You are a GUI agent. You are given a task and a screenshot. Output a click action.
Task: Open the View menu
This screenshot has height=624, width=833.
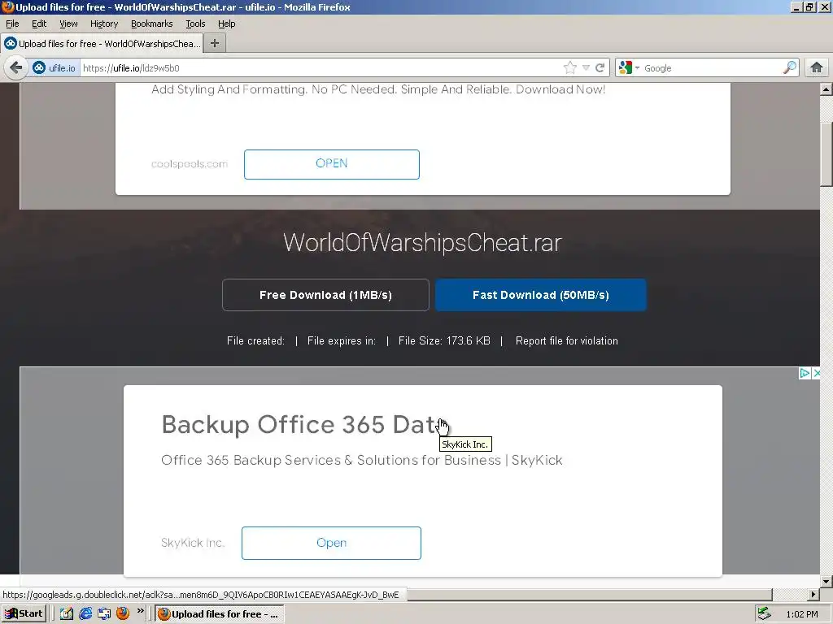pos(68,24)
